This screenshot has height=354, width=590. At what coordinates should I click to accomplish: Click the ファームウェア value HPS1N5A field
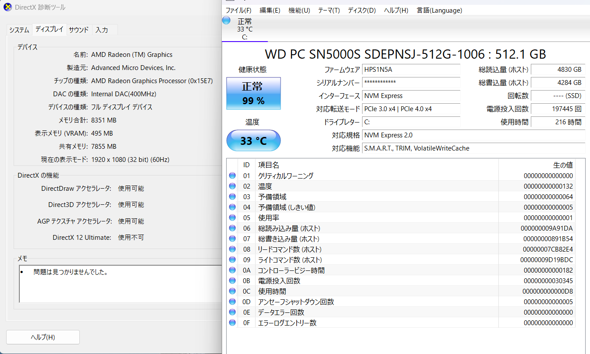pyautogui.click(x=411, y=70)
